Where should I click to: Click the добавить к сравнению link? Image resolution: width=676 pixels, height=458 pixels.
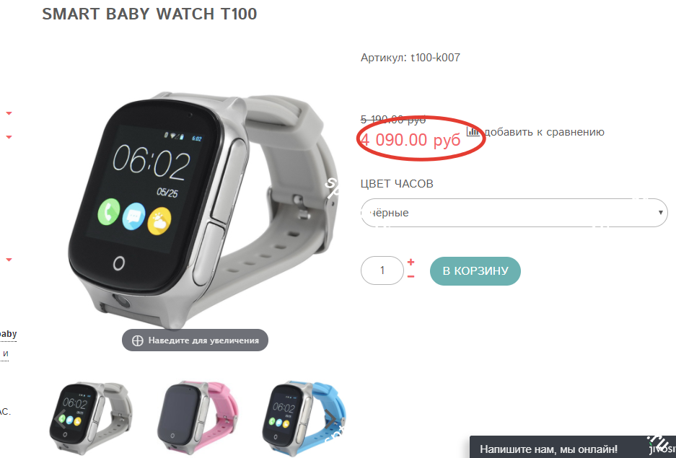[x=545, y=132]
